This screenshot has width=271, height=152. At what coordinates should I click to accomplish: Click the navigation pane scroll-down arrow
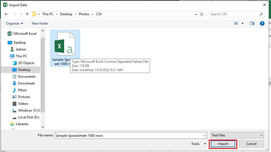click(x=43, y=127)
